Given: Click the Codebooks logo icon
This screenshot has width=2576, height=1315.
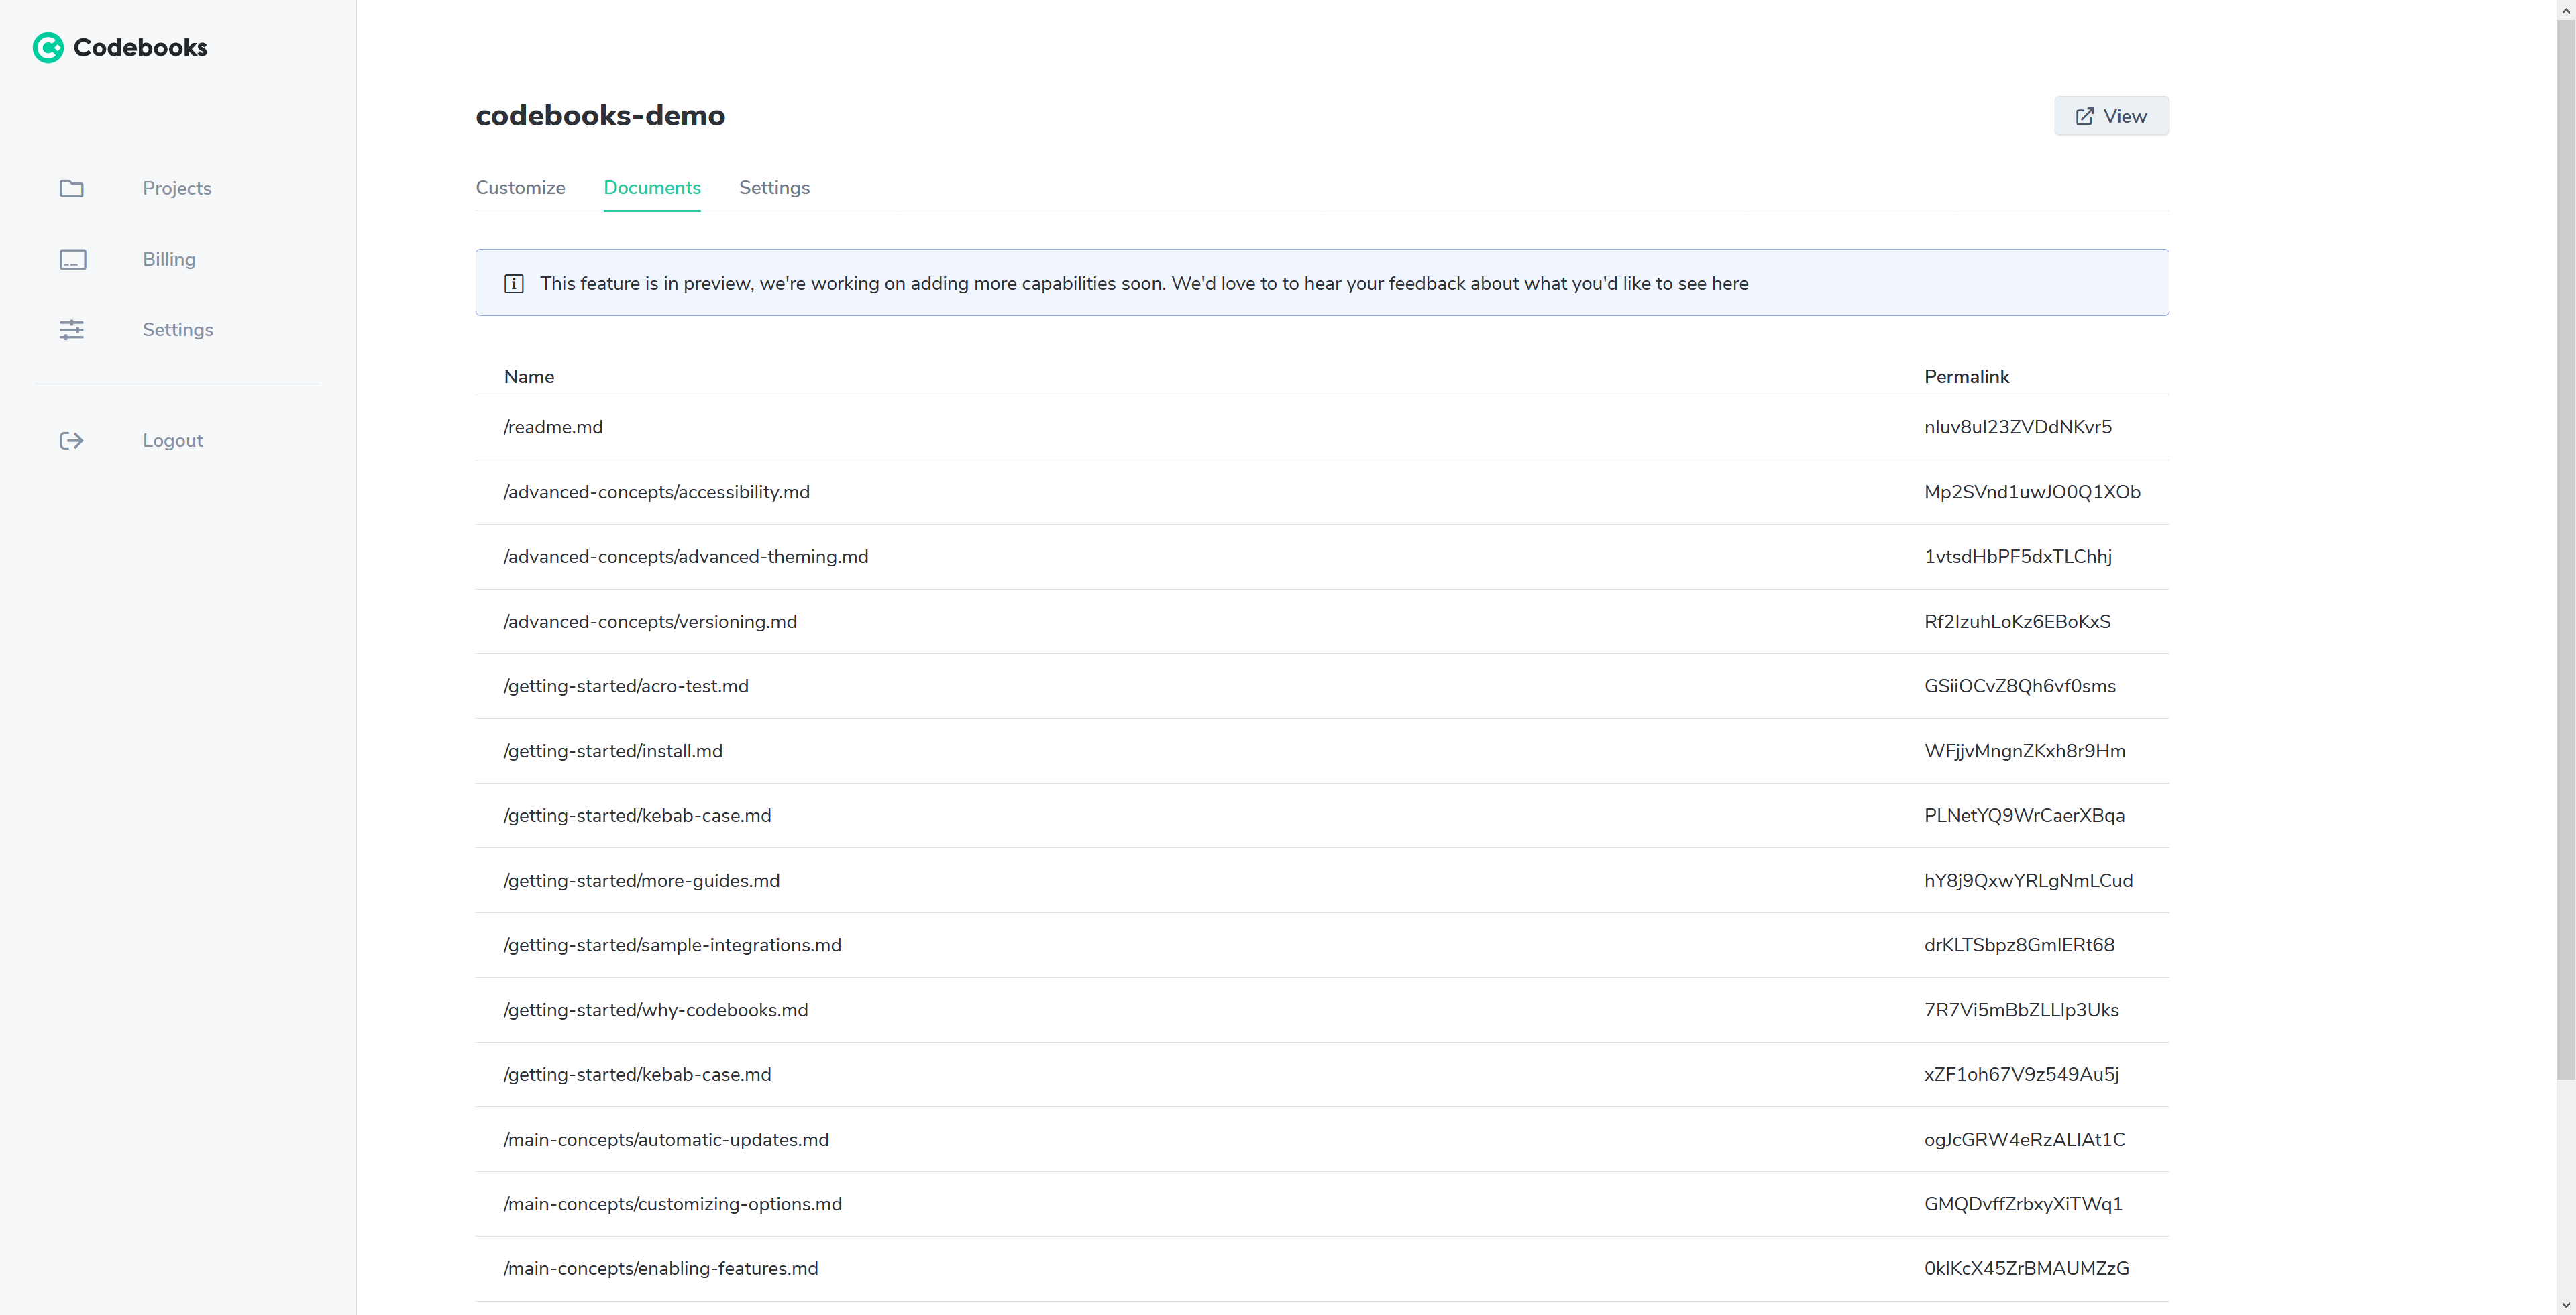Looking at the screenshot, I should tap(48, 47).
